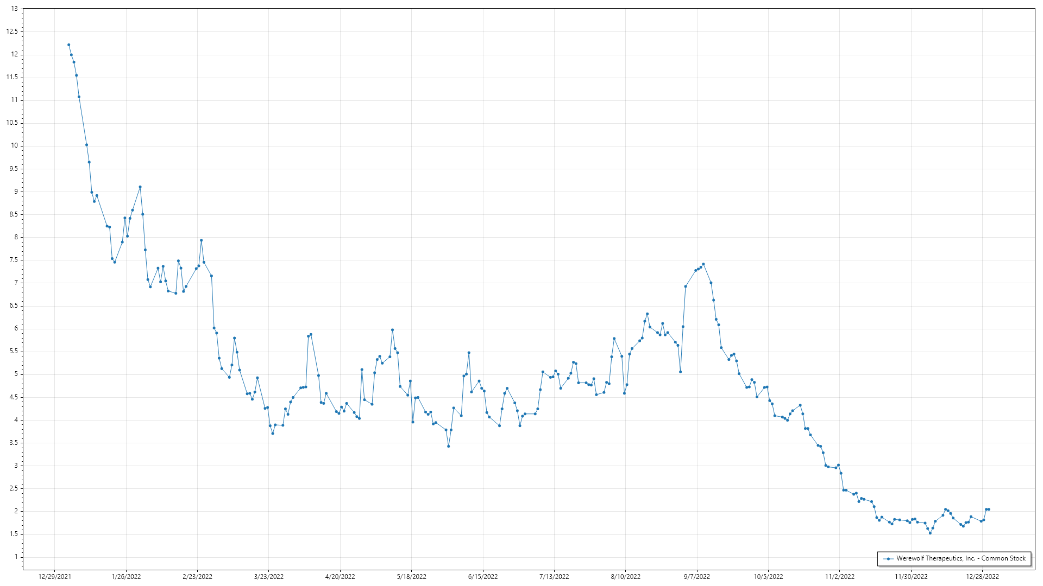Screen dimensions: 1043x586
Task: Click the early June low point near 3.4
Action: click(x=448, y=447)
